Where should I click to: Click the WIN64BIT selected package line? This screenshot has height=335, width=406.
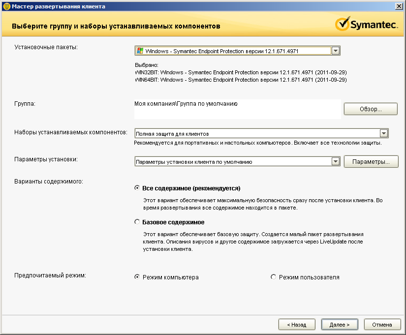click(x=241, y=79)
